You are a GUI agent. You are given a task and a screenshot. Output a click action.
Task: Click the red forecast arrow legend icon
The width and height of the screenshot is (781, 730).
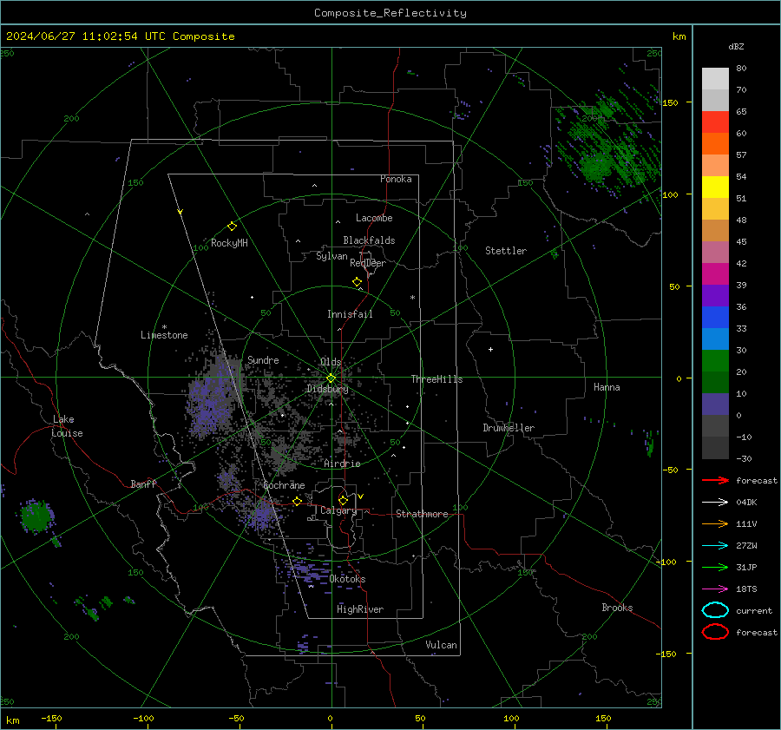click(715, 480)
